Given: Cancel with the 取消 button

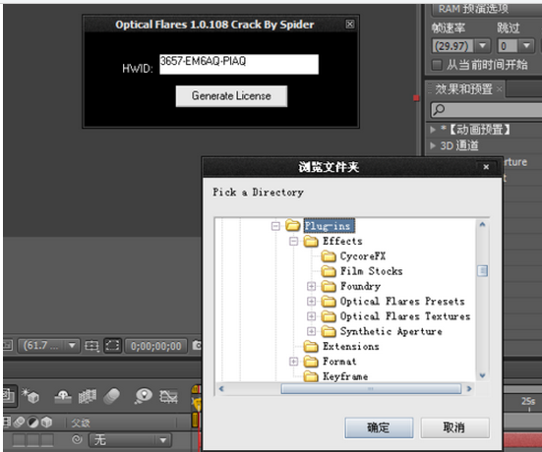Looking at the screenshot, I should [454, 427].
